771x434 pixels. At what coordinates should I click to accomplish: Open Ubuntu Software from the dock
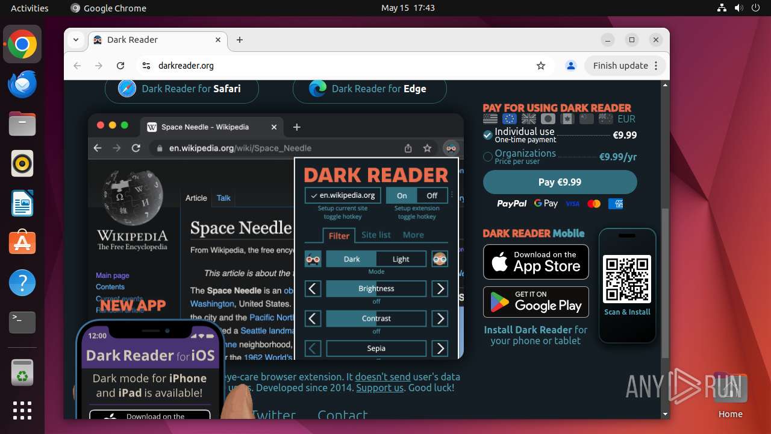pos(22,243)
